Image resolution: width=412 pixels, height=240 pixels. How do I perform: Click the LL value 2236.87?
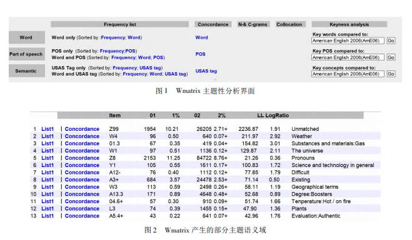(248, 129)
